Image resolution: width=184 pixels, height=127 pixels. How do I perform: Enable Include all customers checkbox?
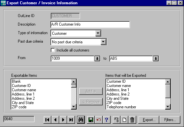[x=53, y=50]
